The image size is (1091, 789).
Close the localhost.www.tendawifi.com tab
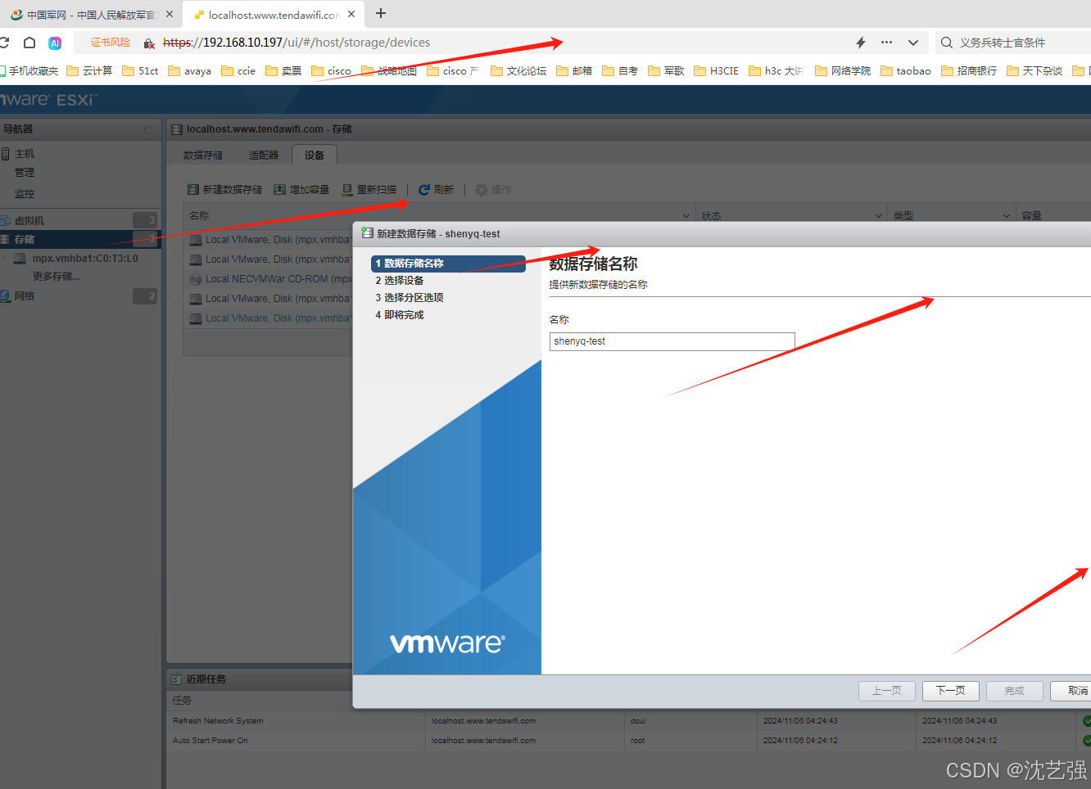coord(351,15)
